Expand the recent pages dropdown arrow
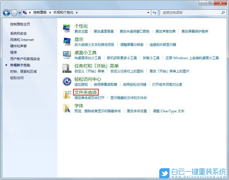 coord(20,13)
